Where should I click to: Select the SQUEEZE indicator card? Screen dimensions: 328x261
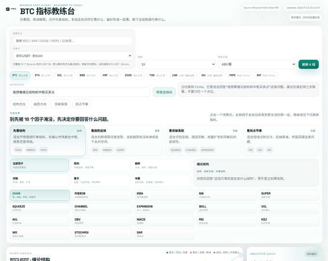(40, 208)
